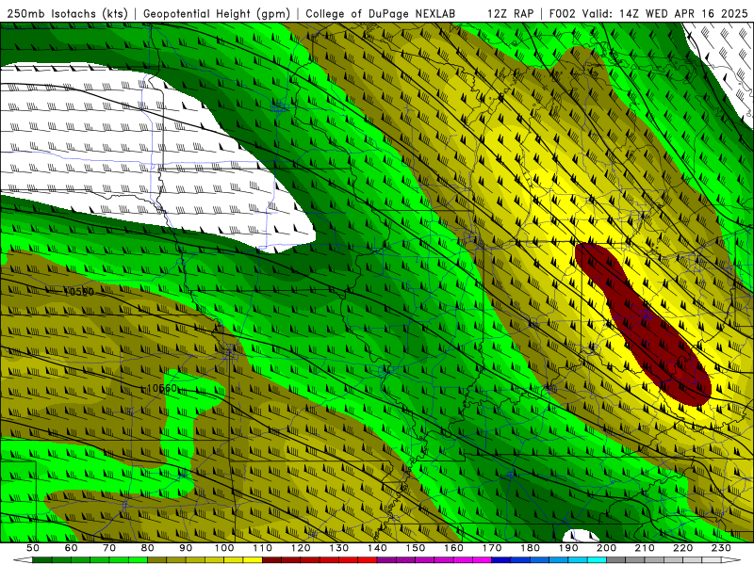Click the '120' label on the color scale
754x565 pixels.
(x=301, y=548)
